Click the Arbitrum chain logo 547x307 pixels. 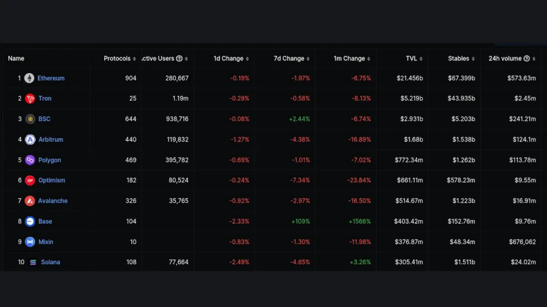coord(30,139)
